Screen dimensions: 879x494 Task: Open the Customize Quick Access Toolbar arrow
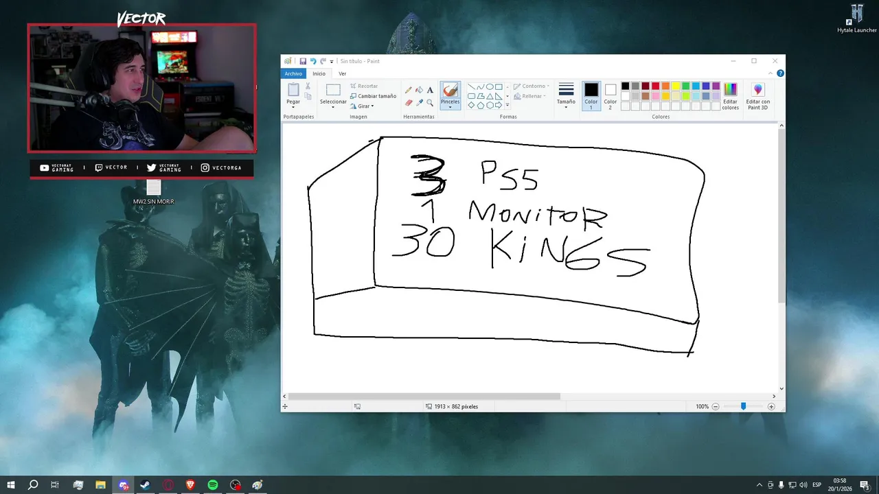point(332,62)
